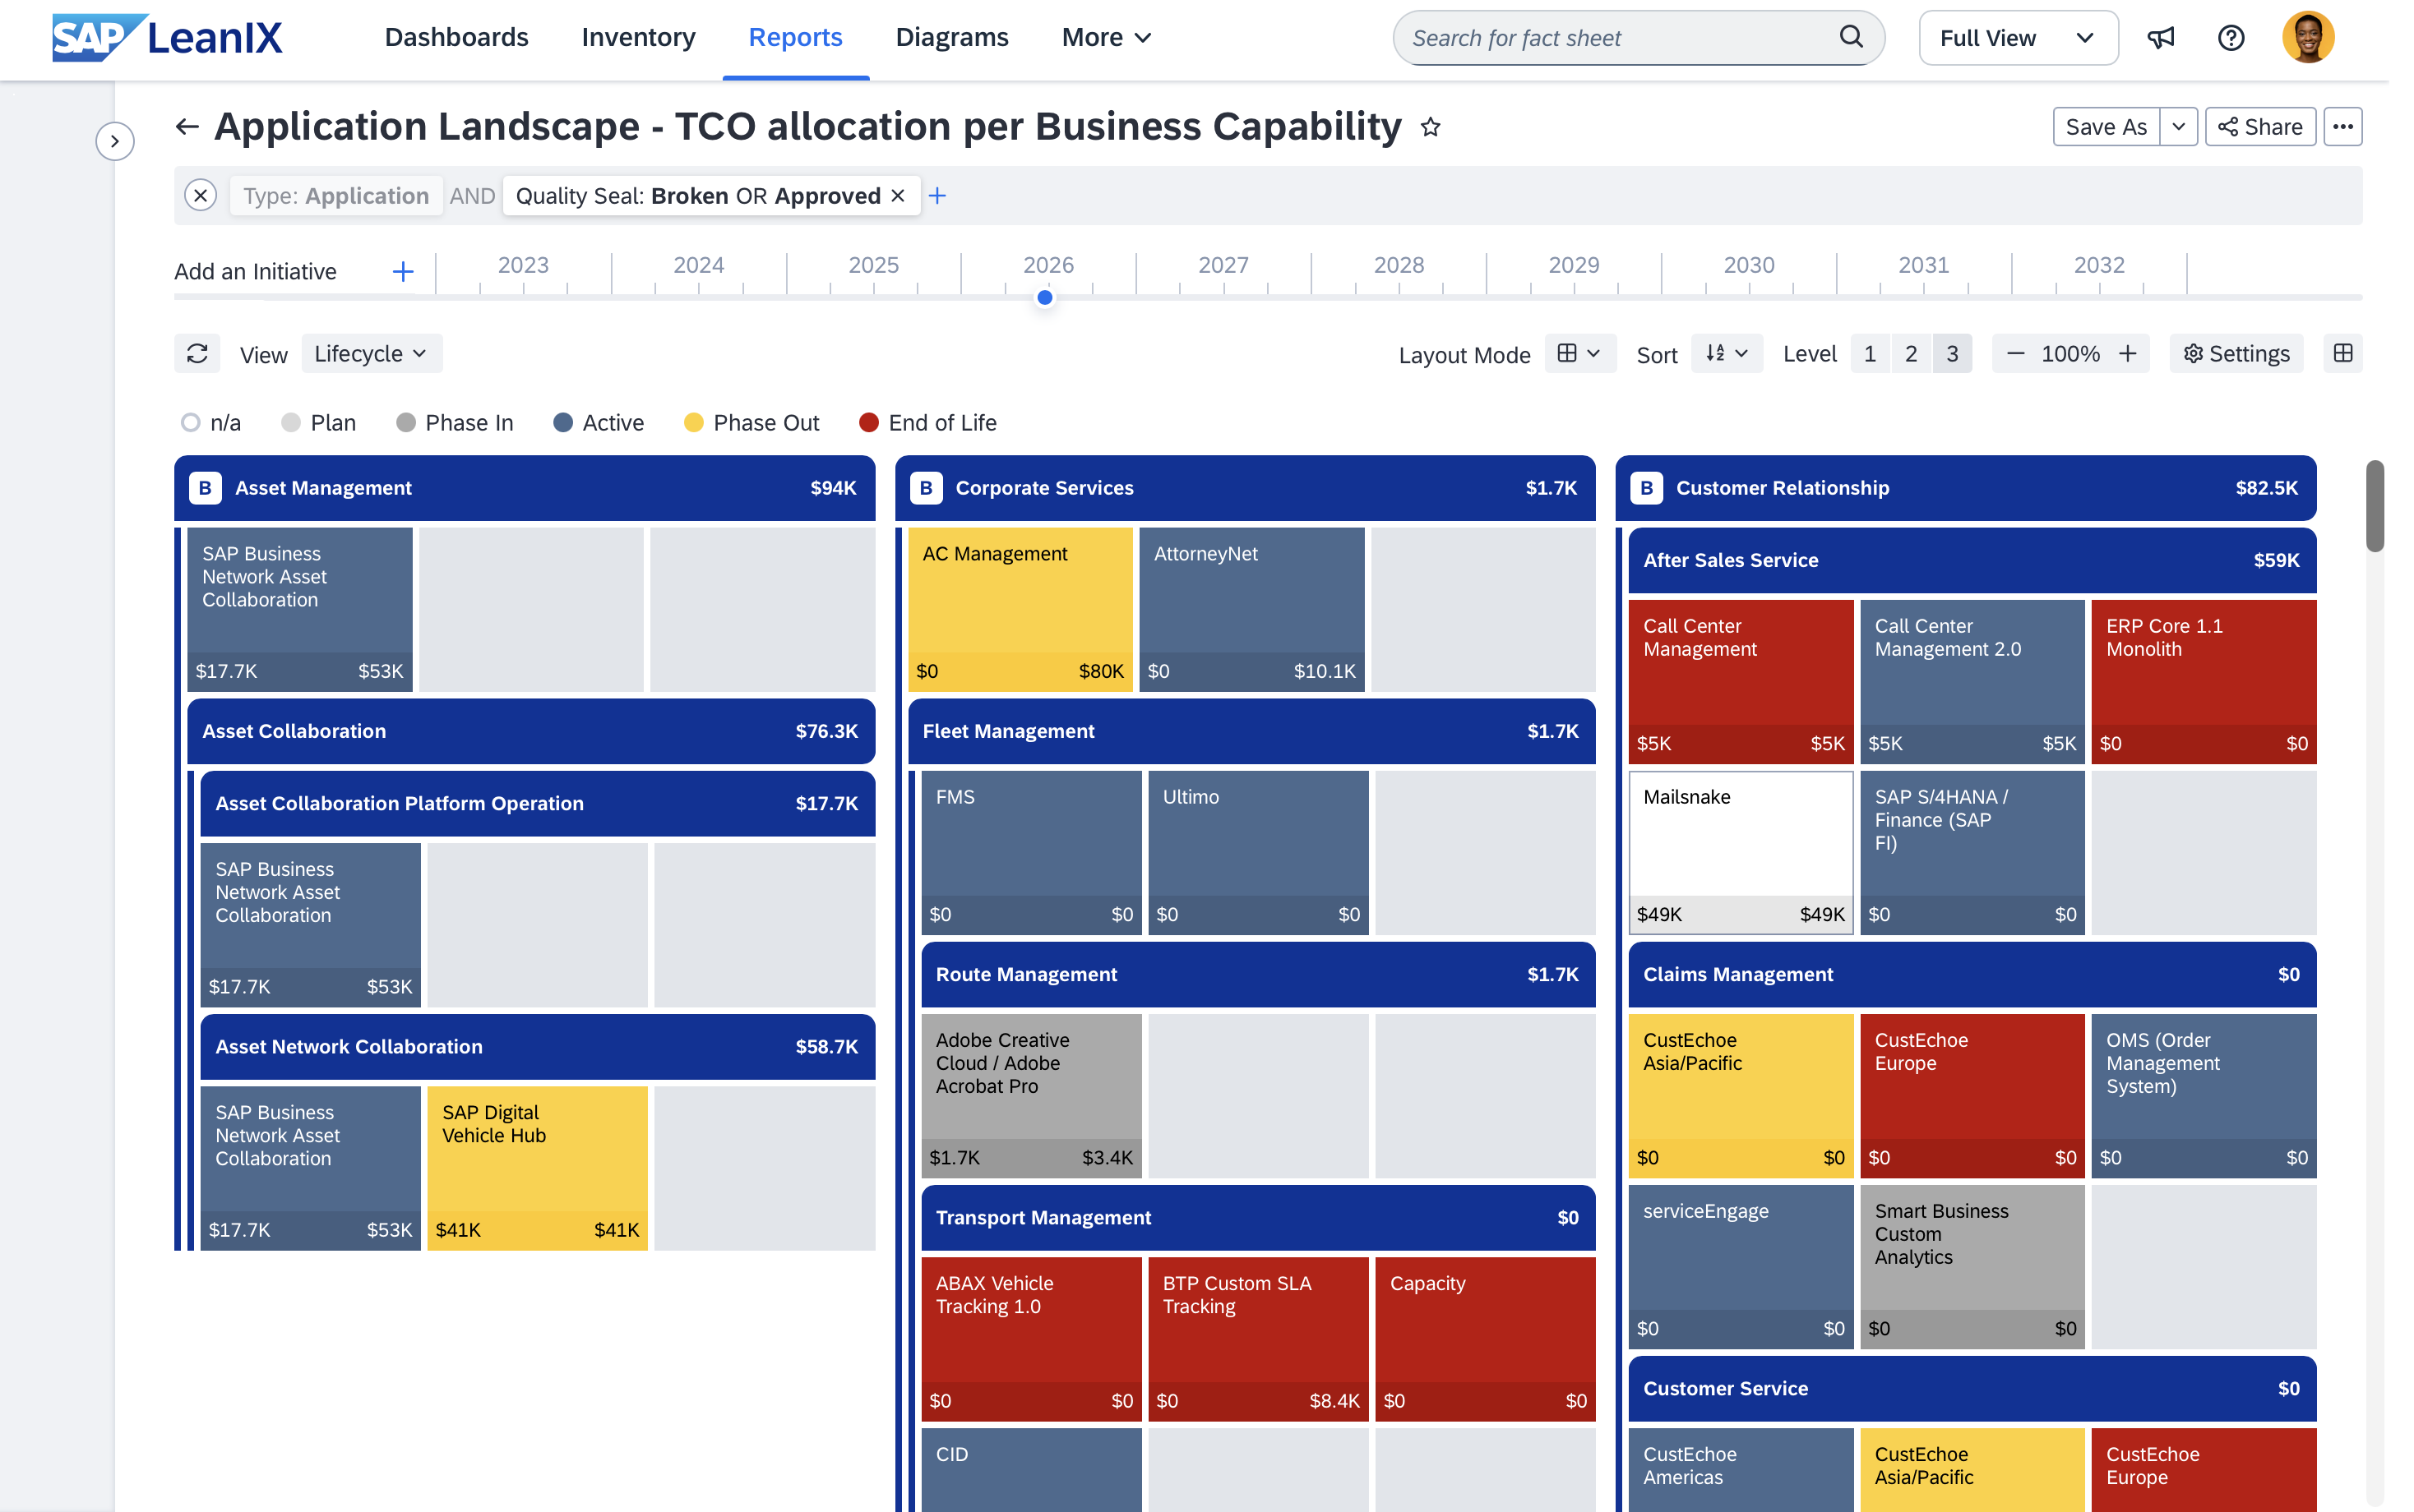The image size is (2414, 1512).
Task: Favorite the report with the star icon
Action: pos(1431,127)
